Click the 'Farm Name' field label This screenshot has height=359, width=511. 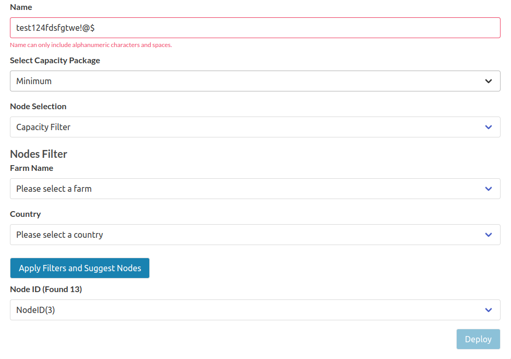[31, 168]
